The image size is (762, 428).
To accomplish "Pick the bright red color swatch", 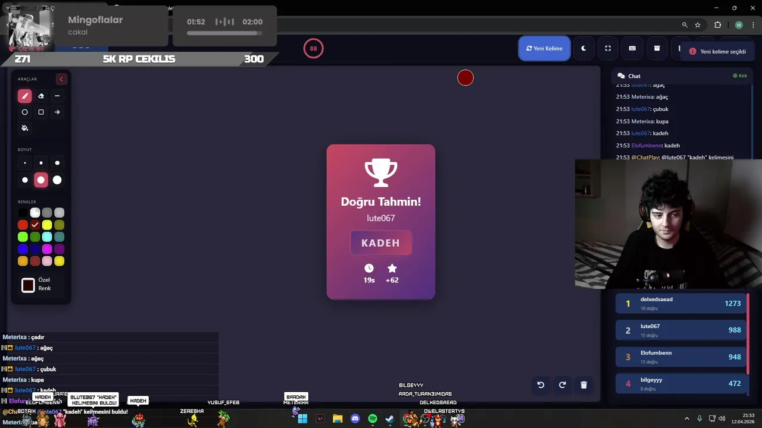I will pos(23,225).
